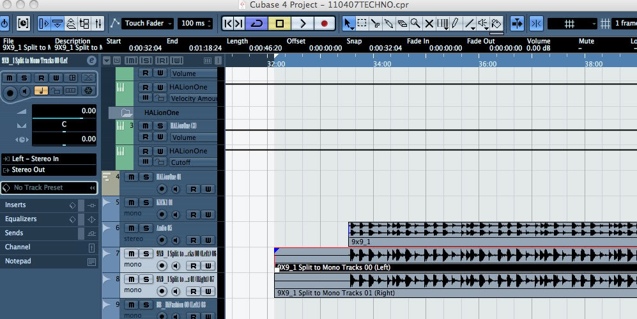
Task: Enable Read automation in Inspector
Action: tap(41, 77)
